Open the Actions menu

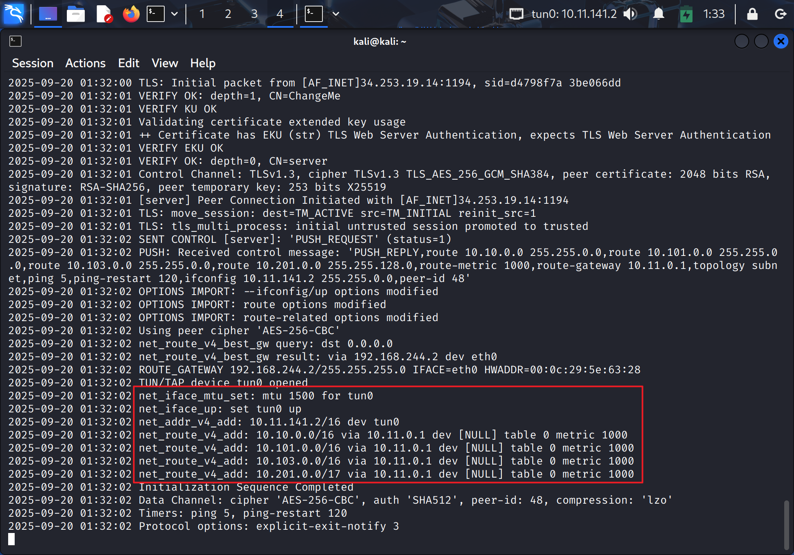pyautogui.click(x=85, y=63)
